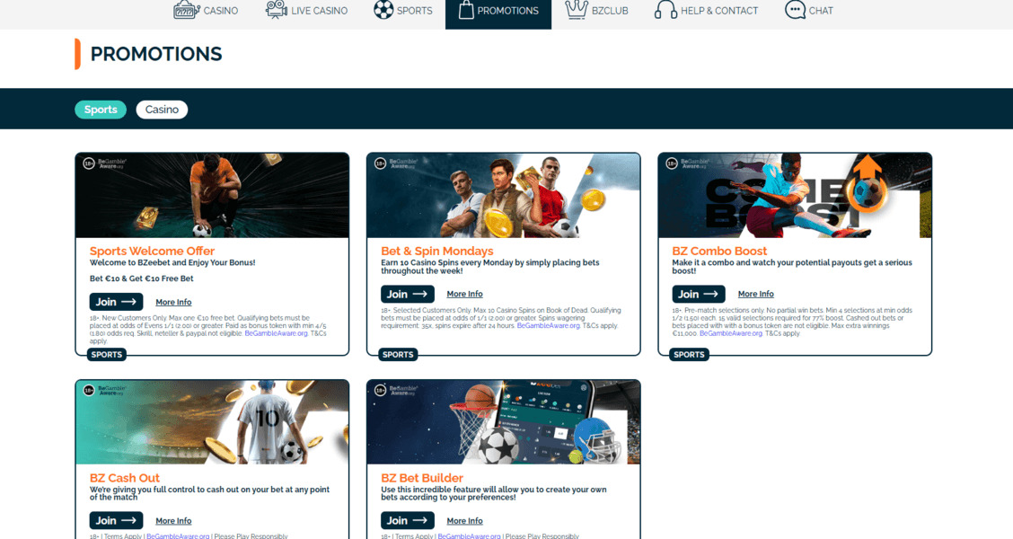Join the Sports Welcome Offer

(x=116, y=302)
